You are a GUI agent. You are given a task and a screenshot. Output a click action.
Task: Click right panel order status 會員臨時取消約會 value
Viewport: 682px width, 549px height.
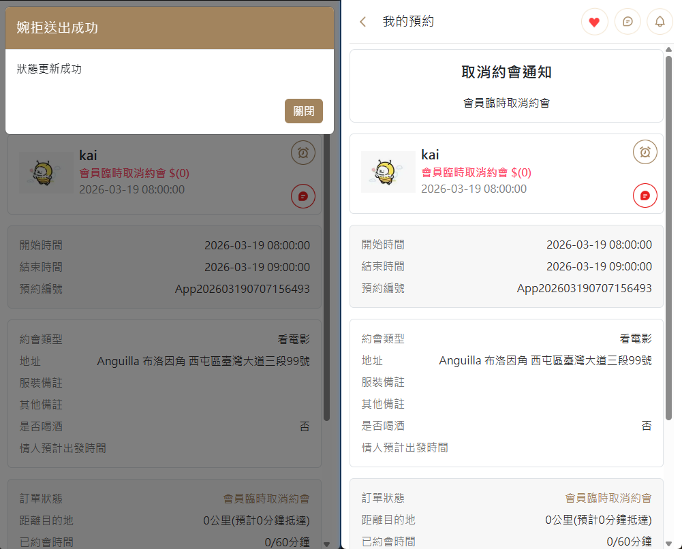(608, 498)
